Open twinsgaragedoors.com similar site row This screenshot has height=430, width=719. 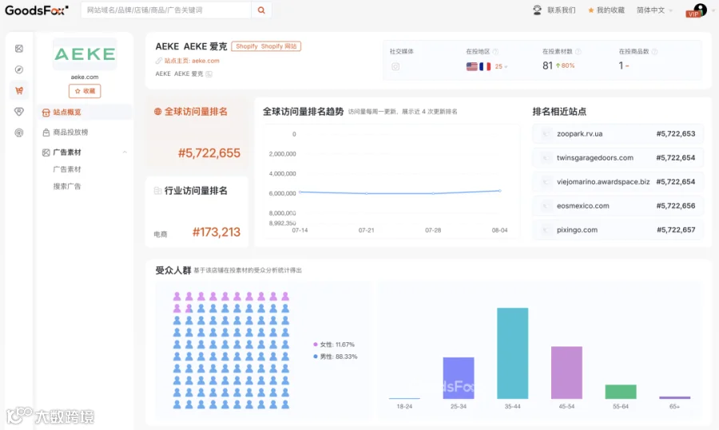coord(618,157)
